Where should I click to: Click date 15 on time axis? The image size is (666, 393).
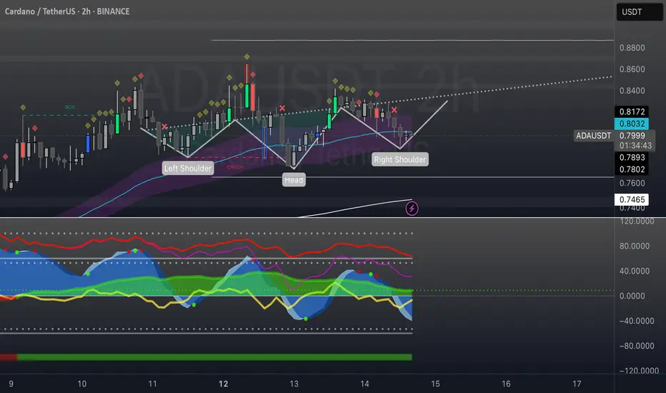tap(435, 384)
